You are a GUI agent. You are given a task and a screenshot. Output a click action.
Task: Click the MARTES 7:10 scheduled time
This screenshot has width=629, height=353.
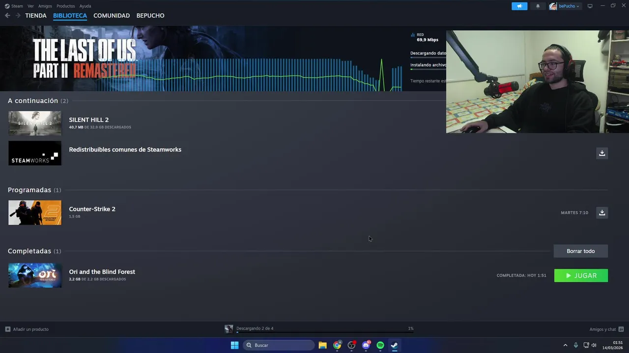(x=574, y=213)
